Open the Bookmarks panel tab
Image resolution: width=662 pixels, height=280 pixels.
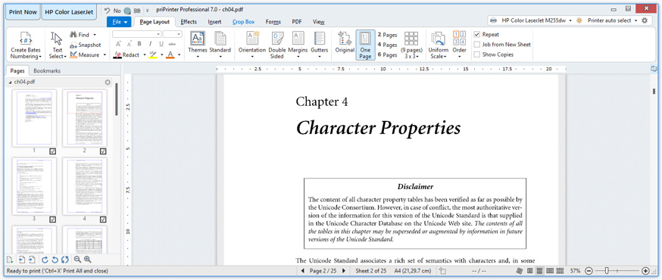[x=47, y=71]
